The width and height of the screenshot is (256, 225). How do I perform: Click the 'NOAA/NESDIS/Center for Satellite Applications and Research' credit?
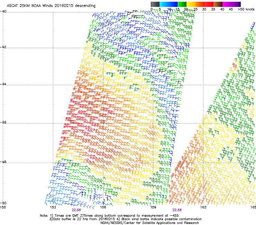[149, 223]
